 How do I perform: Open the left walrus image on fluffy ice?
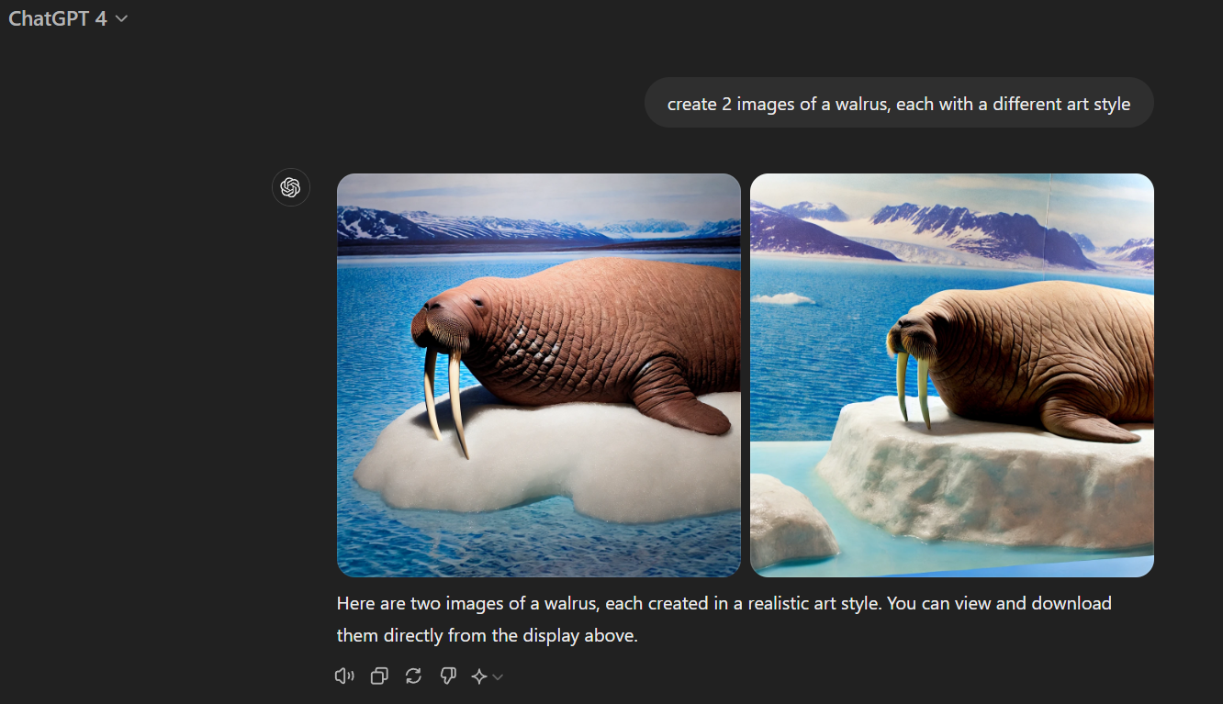tap(539, 375)
